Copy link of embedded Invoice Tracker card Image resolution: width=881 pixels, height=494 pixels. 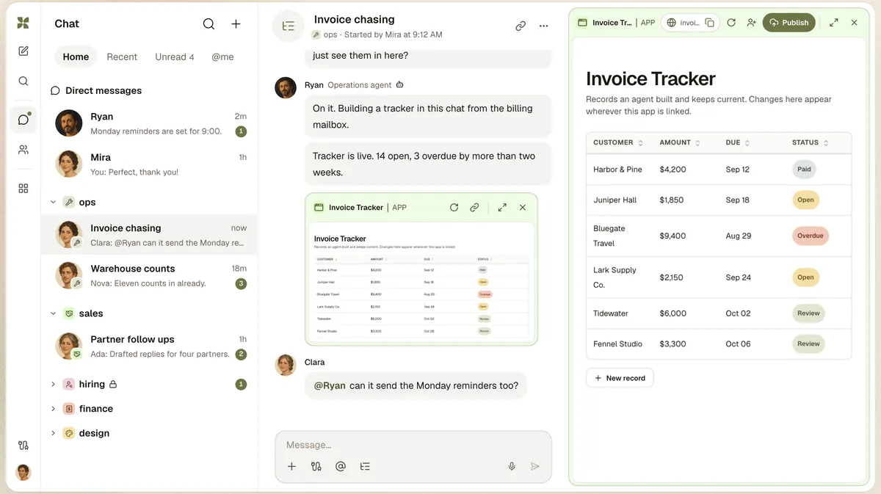coord(474,208)
